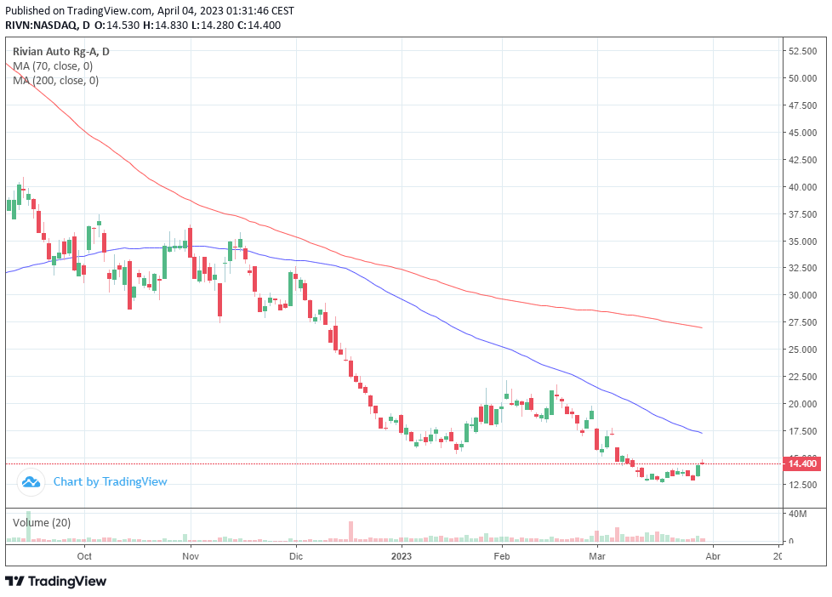The image size is (832, 597).
Task: Click the 'H:14.830' high value in header
Action: coord(166,25)
